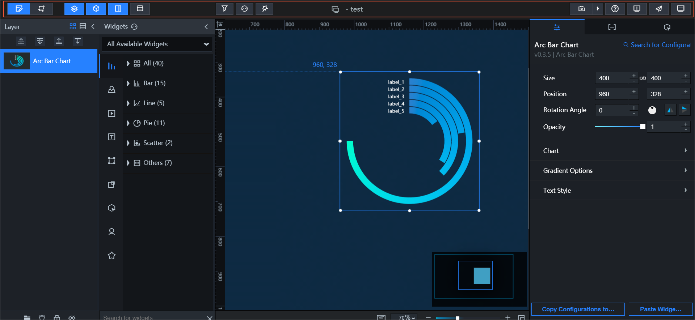
Task: Click the Paste Widget button
Action: pos(660,309)
